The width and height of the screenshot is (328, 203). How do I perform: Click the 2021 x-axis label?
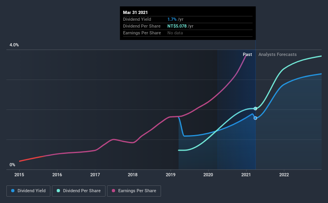(x=246, y=175)
